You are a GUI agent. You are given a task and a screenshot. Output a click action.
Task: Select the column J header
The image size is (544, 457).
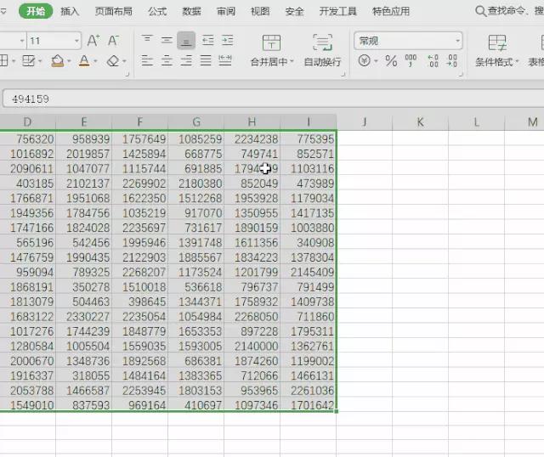tap(364, 123)
